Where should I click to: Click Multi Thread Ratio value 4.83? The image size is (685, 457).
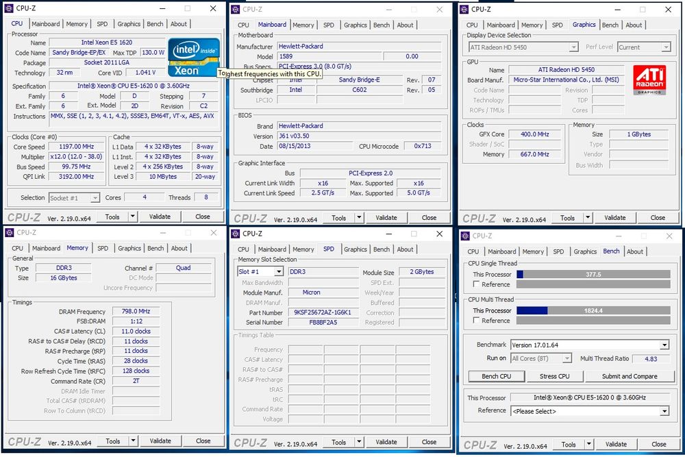[x=651, y=359]
